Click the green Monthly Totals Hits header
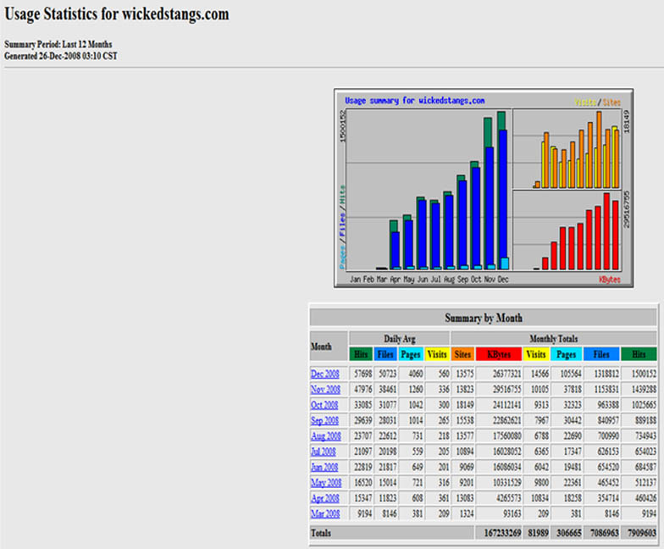 [x=639, y=354]
